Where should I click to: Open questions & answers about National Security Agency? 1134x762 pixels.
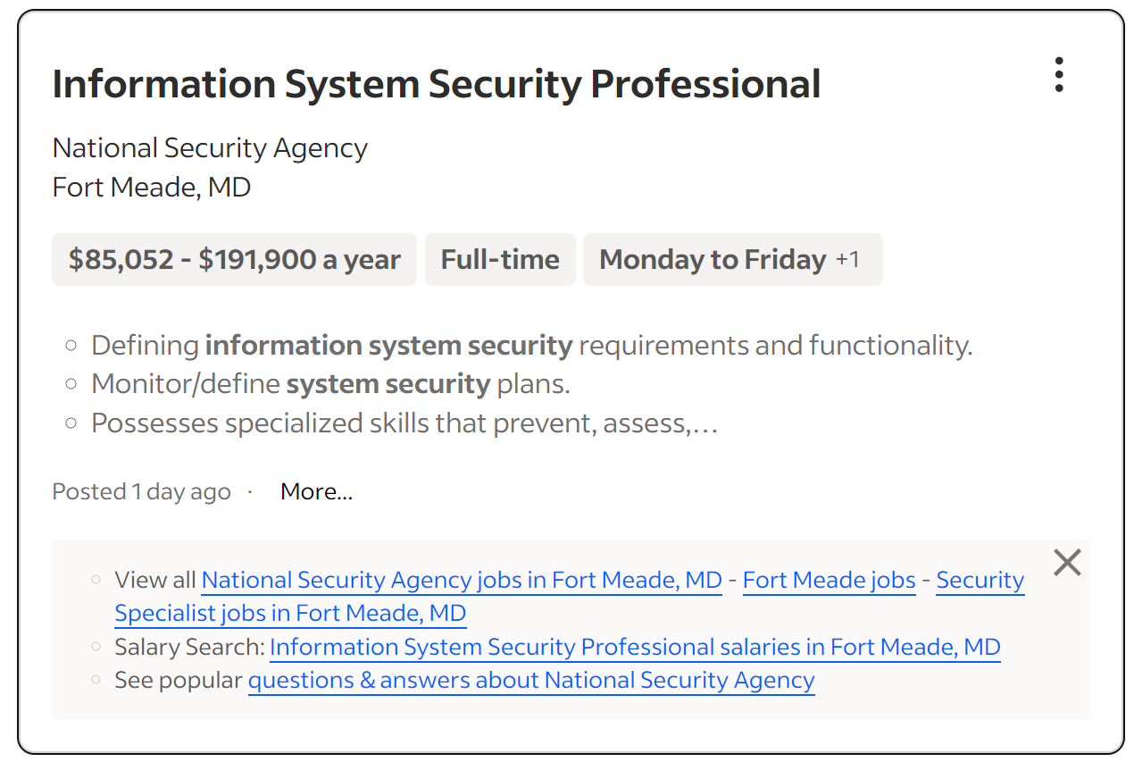click(x=531, y=681)
